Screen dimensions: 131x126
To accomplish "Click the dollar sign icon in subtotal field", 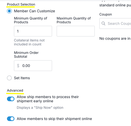I will (18, 66).
